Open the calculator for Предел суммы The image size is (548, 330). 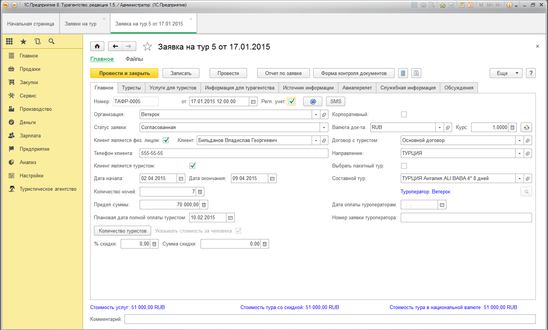(x=204, y=205)
